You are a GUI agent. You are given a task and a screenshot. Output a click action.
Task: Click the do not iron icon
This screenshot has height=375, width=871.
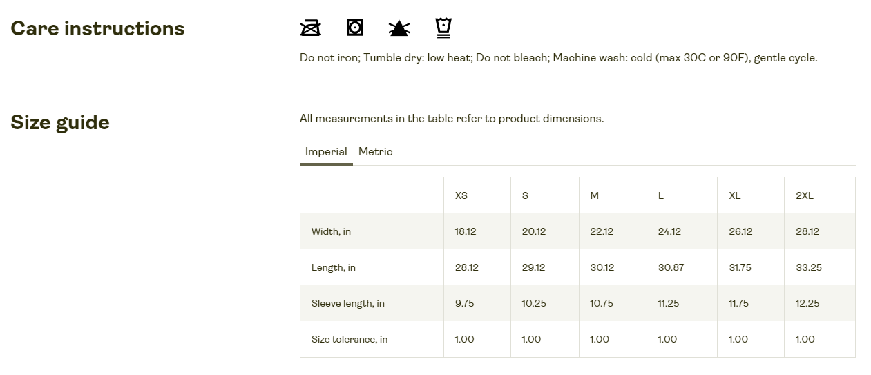click(x=311, y=28)
